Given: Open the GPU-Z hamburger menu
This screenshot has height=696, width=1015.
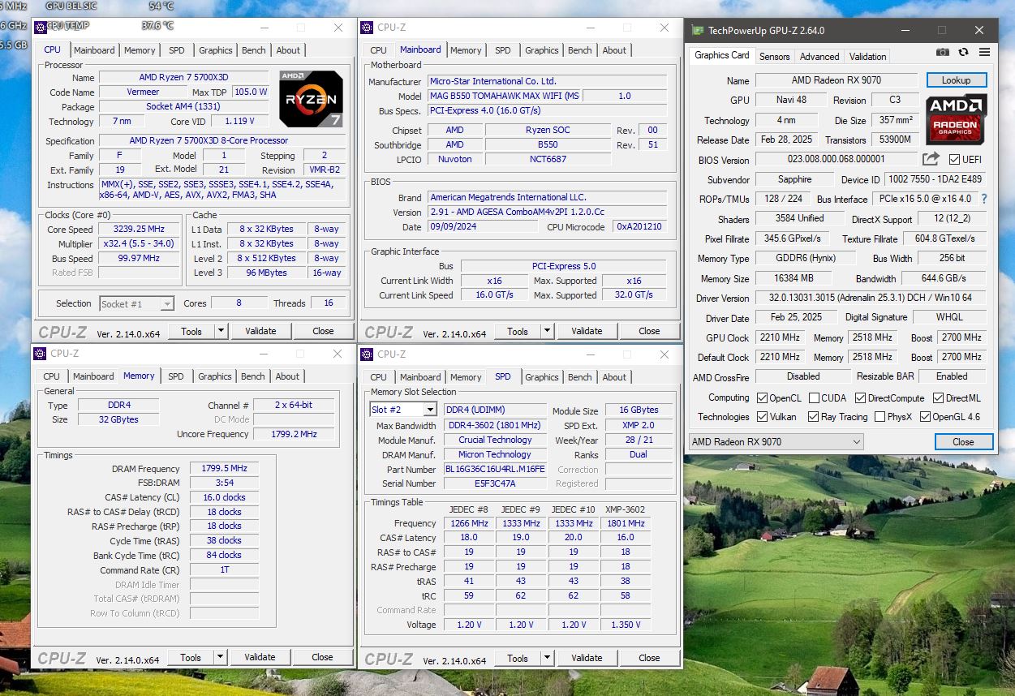Looking at the screenshot, I should click(984, 52).
